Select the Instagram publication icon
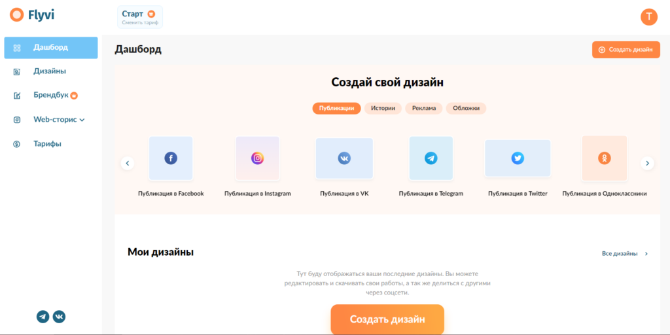The image size is (670, 335). 258,158
